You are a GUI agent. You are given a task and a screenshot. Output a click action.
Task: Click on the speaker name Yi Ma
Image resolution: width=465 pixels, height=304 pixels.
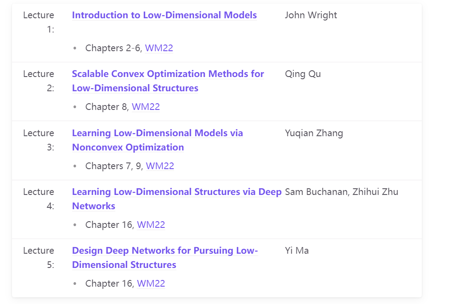(297, 251)
